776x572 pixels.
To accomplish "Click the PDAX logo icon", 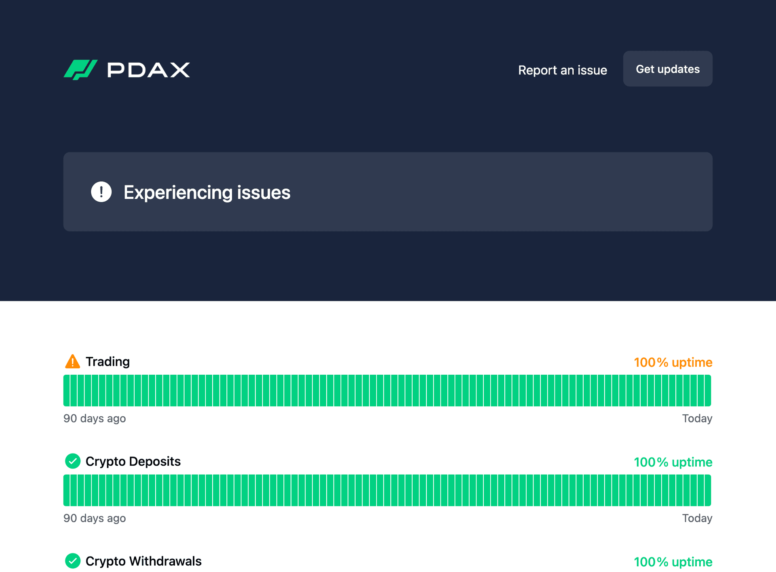I will (80, 70).
